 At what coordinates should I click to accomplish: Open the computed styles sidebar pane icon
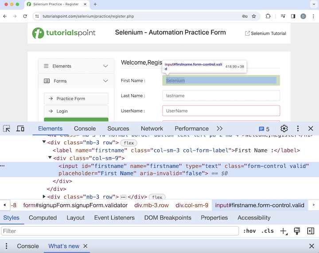point(311,231)
